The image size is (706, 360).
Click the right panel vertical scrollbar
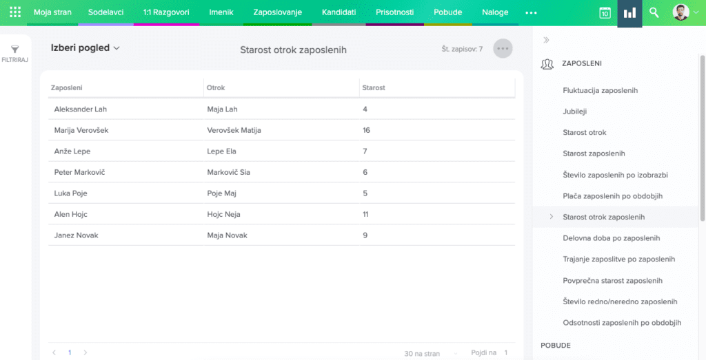point(702,124)
